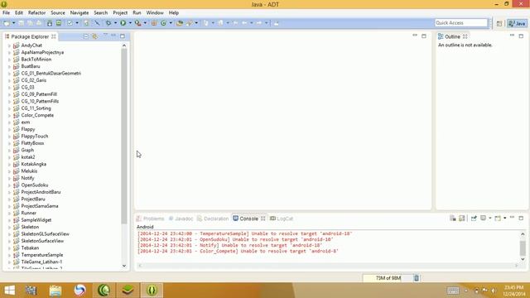
Task: Select the Console tab
Action: tap(248, 219)
